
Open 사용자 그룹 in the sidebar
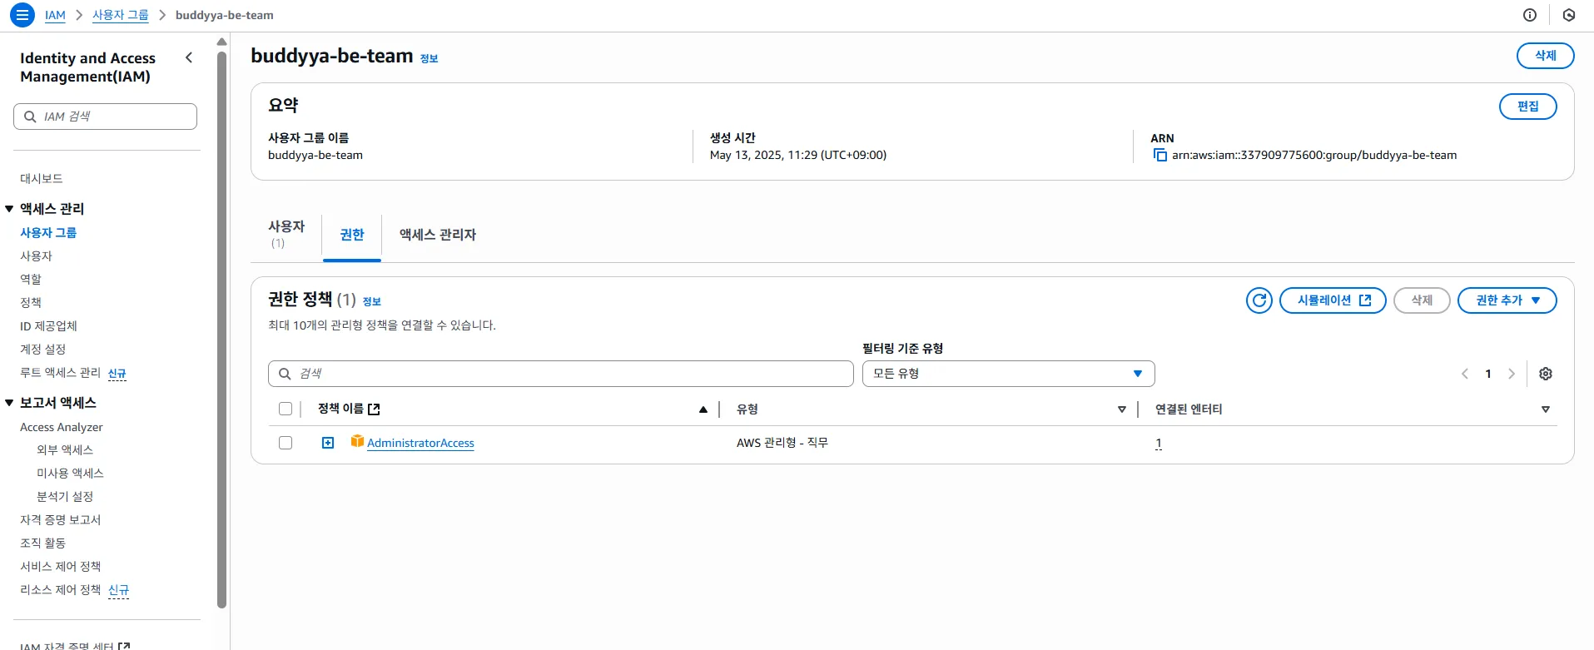pyautogui.click(x=48, y=233)
